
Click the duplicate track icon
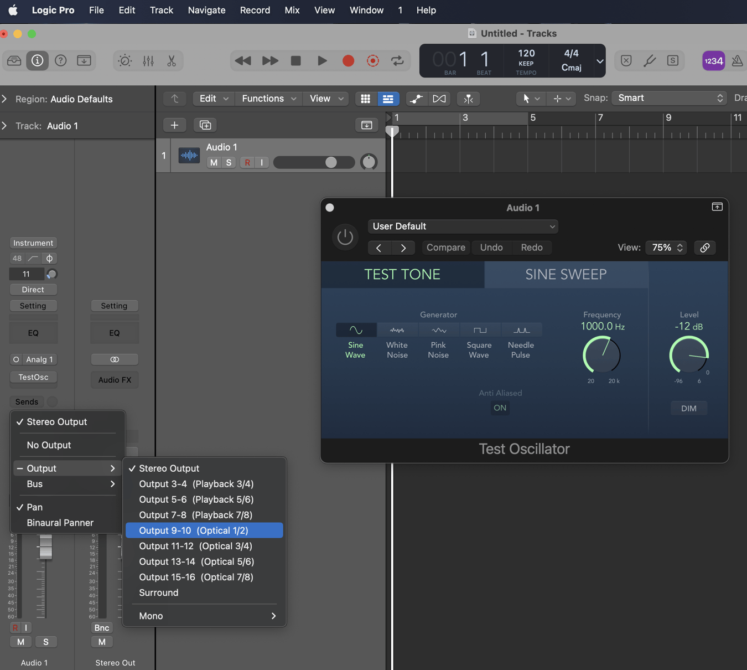point(205,125)
